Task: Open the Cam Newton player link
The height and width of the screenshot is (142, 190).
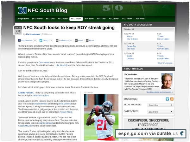Action: click(x=45, y=62)
